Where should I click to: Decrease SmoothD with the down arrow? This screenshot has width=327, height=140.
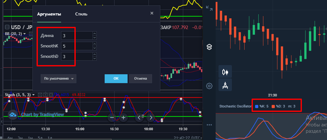[x=94, y=58]
